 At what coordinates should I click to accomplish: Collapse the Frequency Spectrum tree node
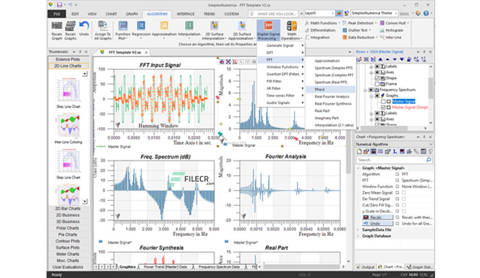pos(365,90)
